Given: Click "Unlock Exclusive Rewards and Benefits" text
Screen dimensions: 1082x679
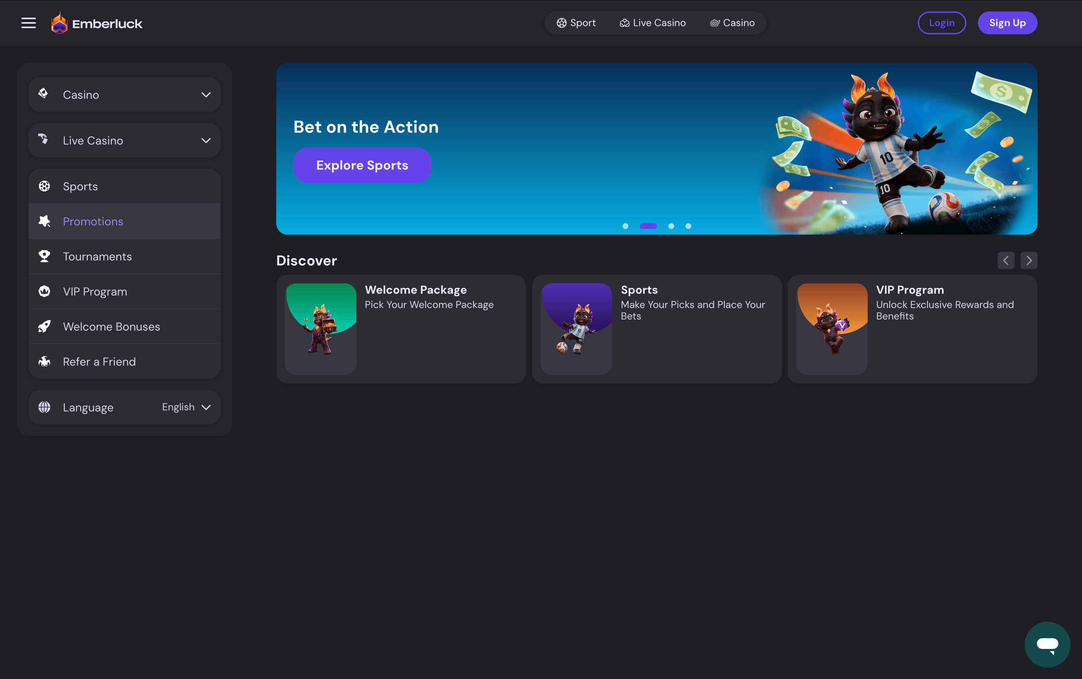Looking at the screenshot, I should pyautogui.click(x=945, y=310).
